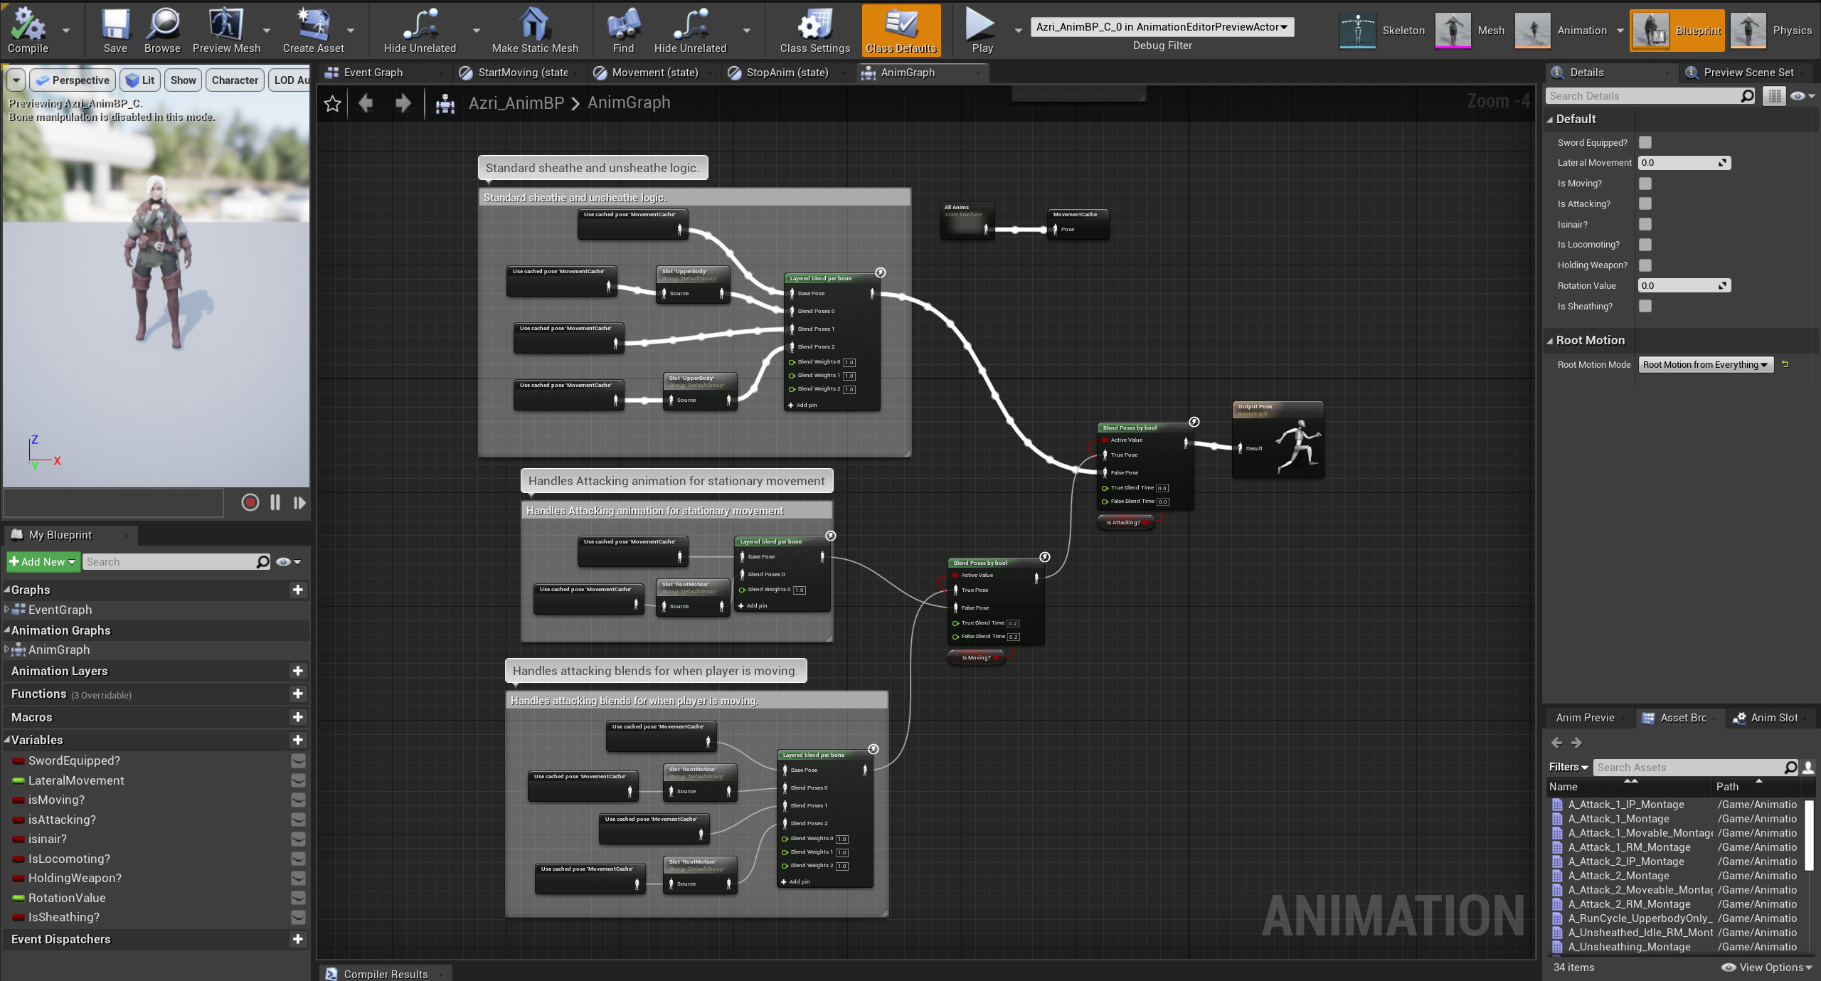Open Find to search the blueprint
The image size is (1821, 981).
click(x=622, y=30)
